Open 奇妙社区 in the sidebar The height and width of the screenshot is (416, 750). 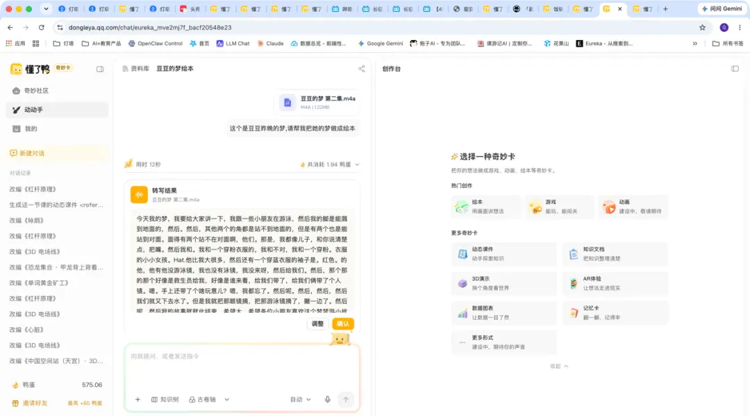pos(57,91)
